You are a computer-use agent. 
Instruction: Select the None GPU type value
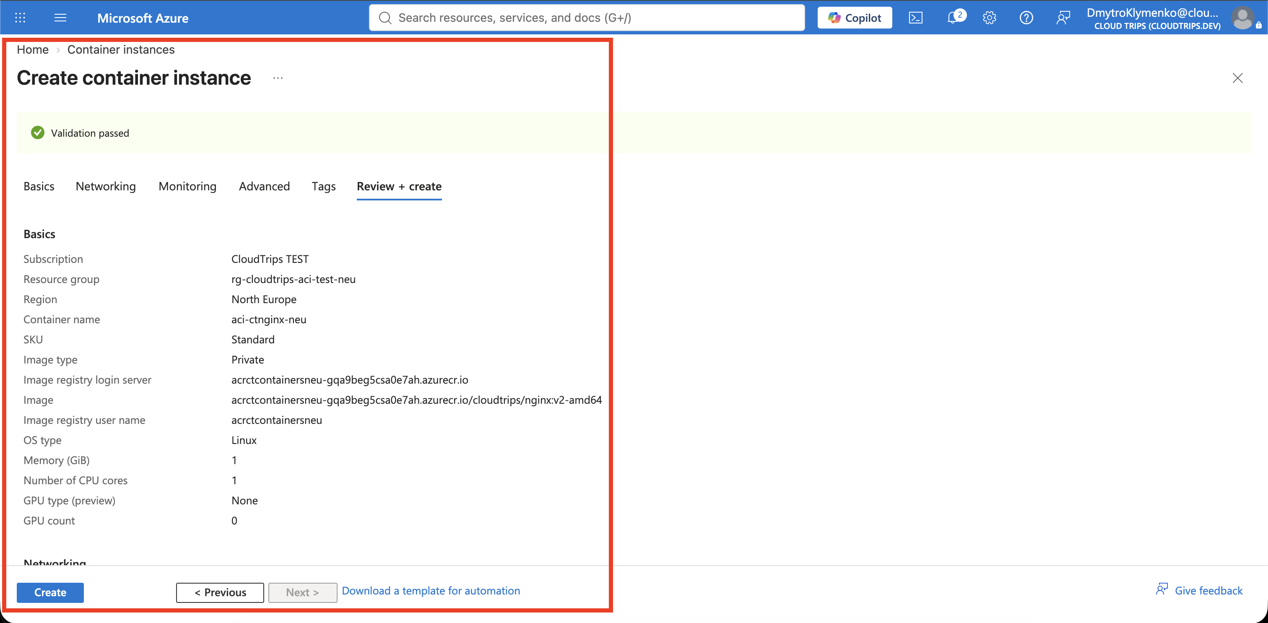[x=244, y=501]
